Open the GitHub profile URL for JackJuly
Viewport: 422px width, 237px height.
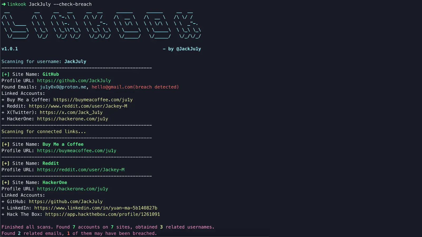(x=74, y=81)
